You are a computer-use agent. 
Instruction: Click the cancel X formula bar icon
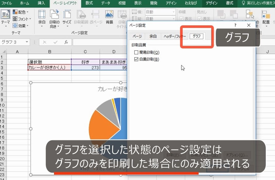pyautogui.click(x=45, y=42)
